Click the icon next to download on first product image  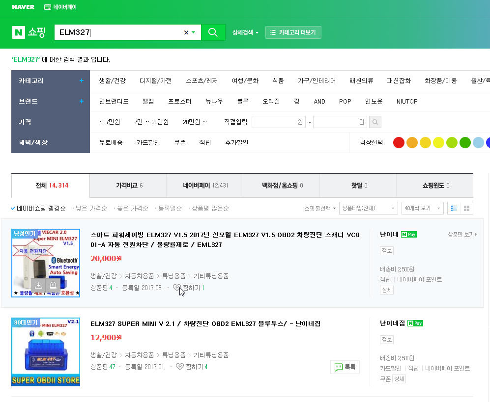(x=53, y=285)
